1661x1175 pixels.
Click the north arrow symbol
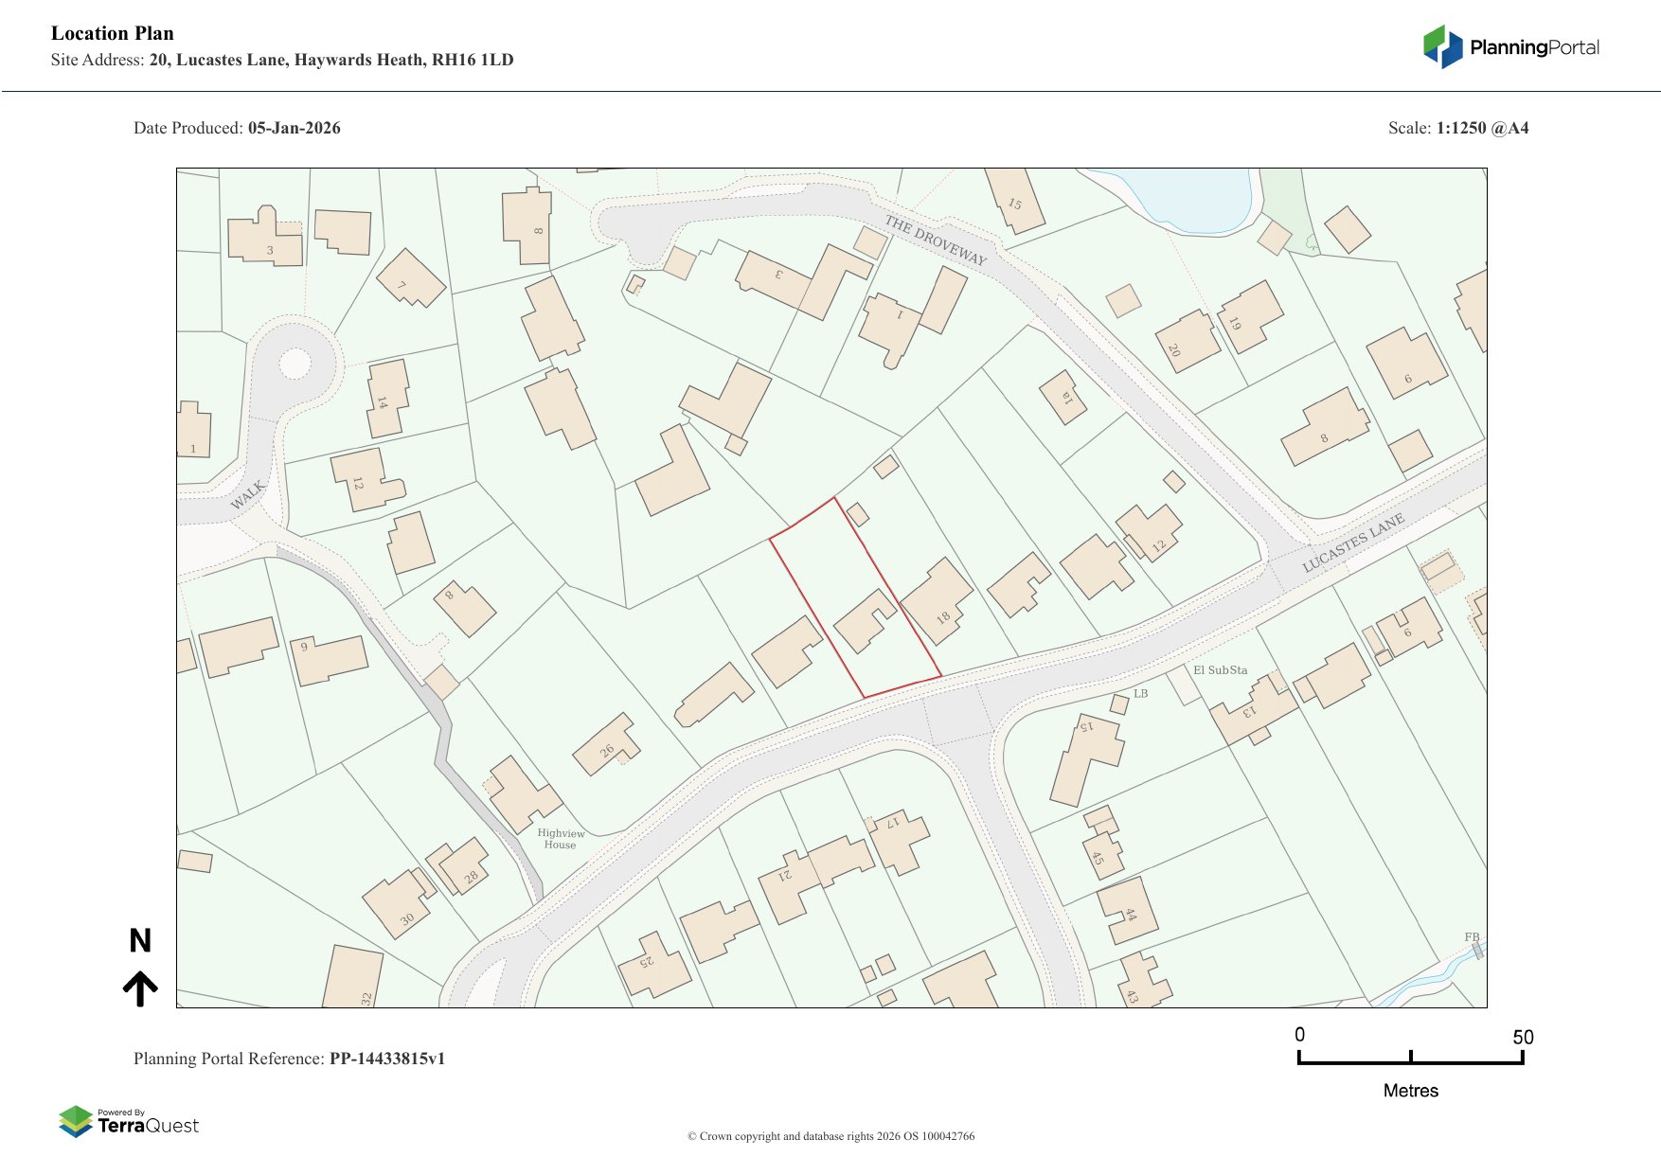(140, 988)
